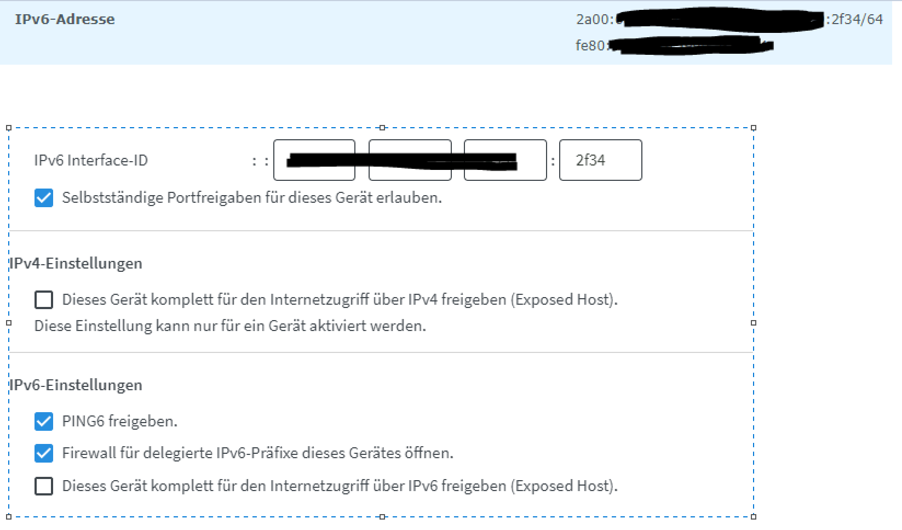Click the middle-left selection handle
The height and width of the screenshot is (530, 902).
pyautogui.click(x=9, y=323)
